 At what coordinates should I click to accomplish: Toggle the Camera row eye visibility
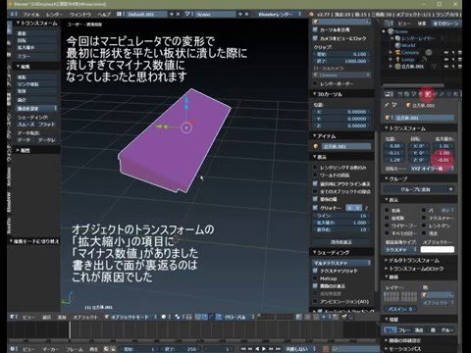446,52
